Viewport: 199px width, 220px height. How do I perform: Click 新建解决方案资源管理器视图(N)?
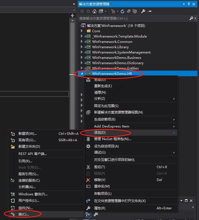(131, 112)
